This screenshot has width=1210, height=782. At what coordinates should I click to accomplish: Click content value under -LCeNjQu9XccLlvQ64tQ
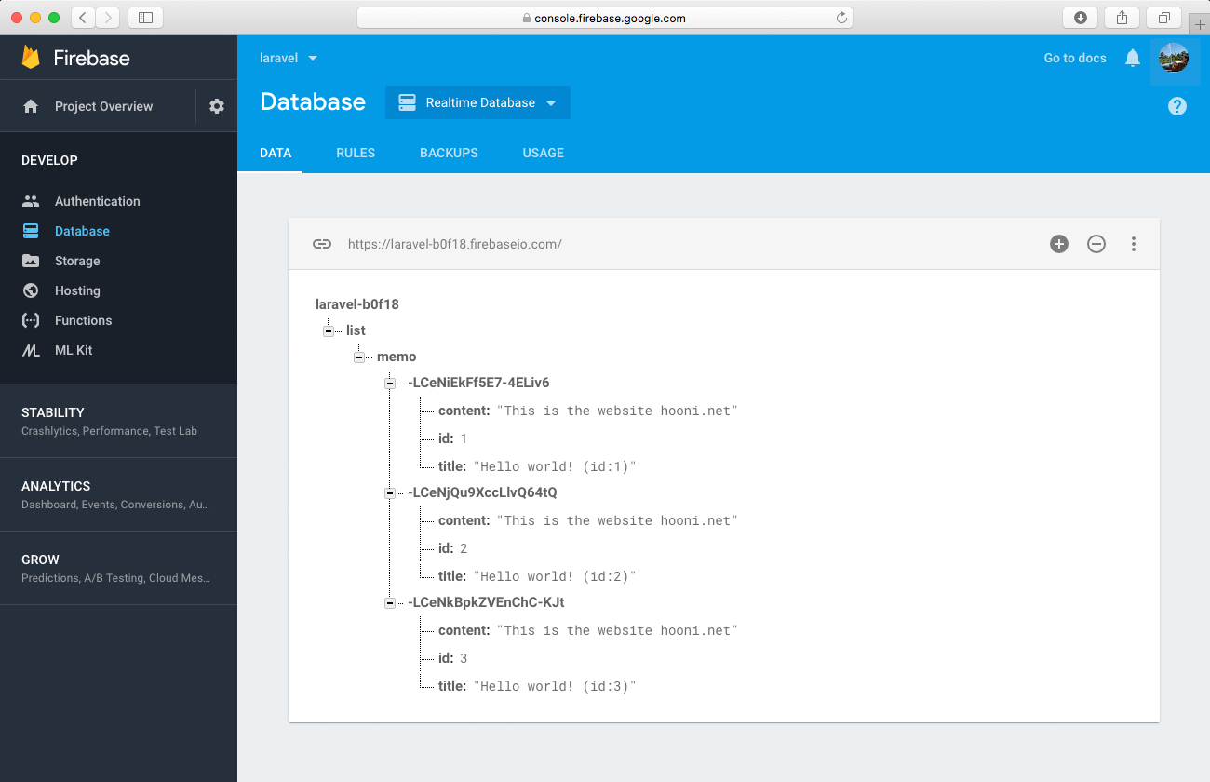617,520
